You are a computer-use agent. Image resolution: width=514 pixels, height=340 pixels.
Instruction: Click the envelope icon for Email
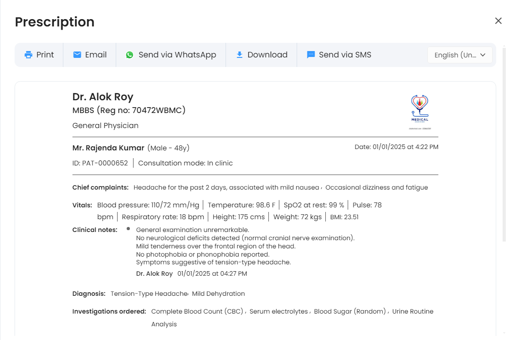tap(77, 55)
